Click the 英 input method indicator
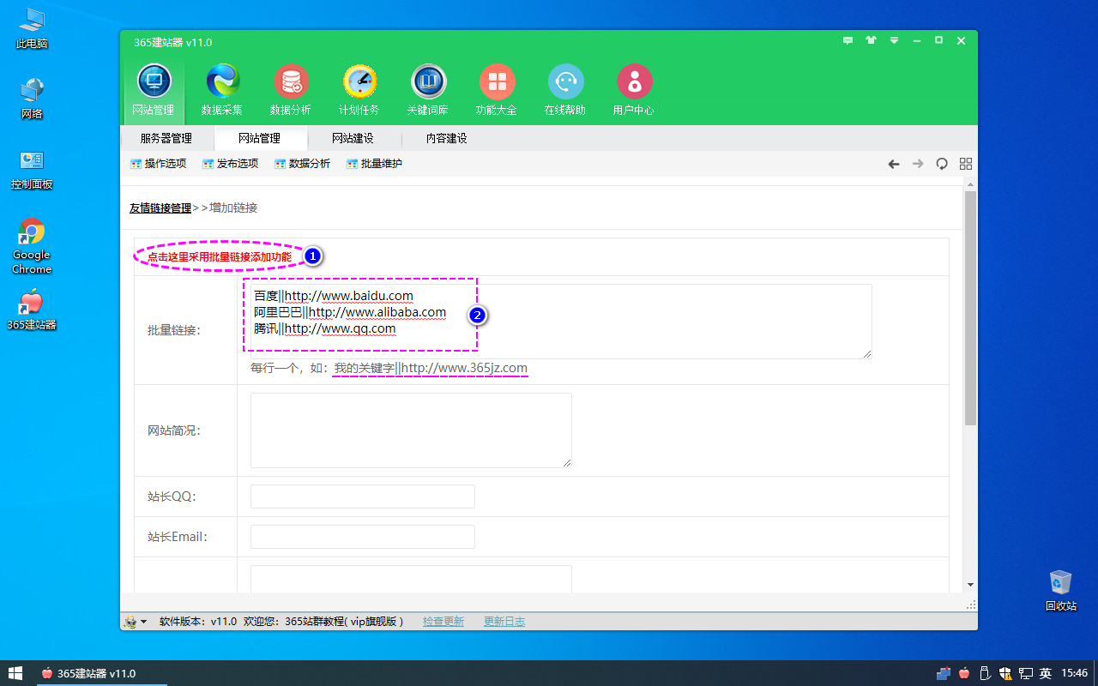 point(1046,673)
